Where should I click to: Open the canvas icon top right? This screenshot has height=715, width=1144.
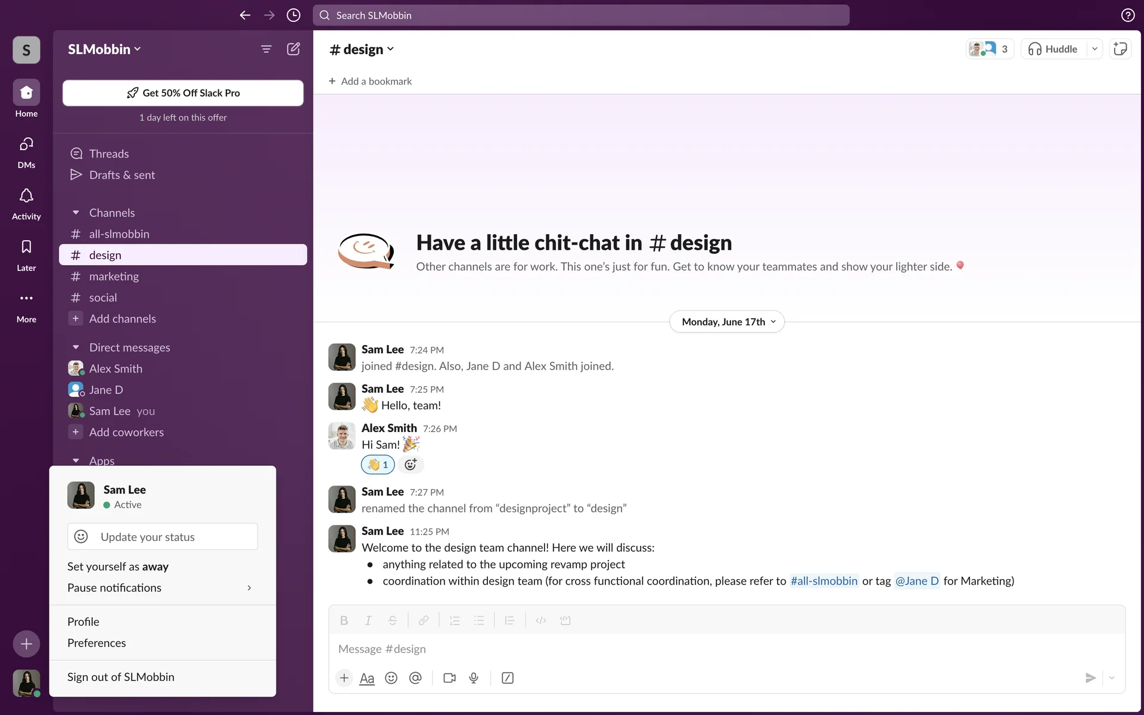click(1120, 49)
